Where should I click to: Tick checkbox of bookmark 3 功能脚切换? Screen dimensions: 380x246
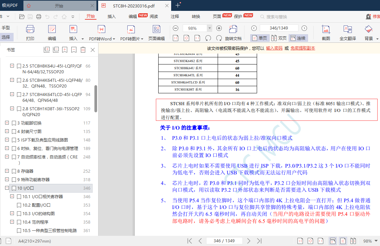(14, 123)
